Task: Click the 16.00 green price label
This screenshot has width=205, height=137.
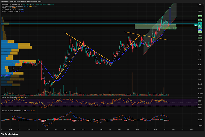Action: click(200, 16)
